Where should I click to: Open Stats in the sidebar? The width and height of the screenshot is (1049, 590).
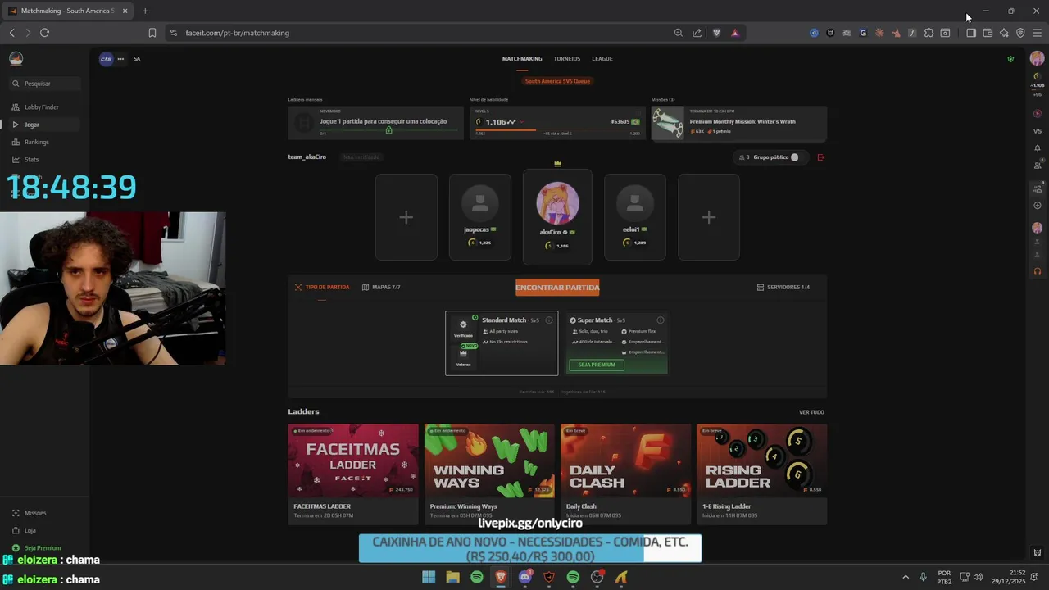[x=31, y=160]
